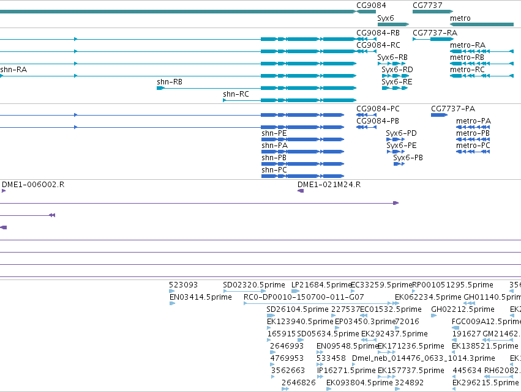Click protein Syx6-PE
The height and width of the screenshot is (392, 521).
coord(395,152)
